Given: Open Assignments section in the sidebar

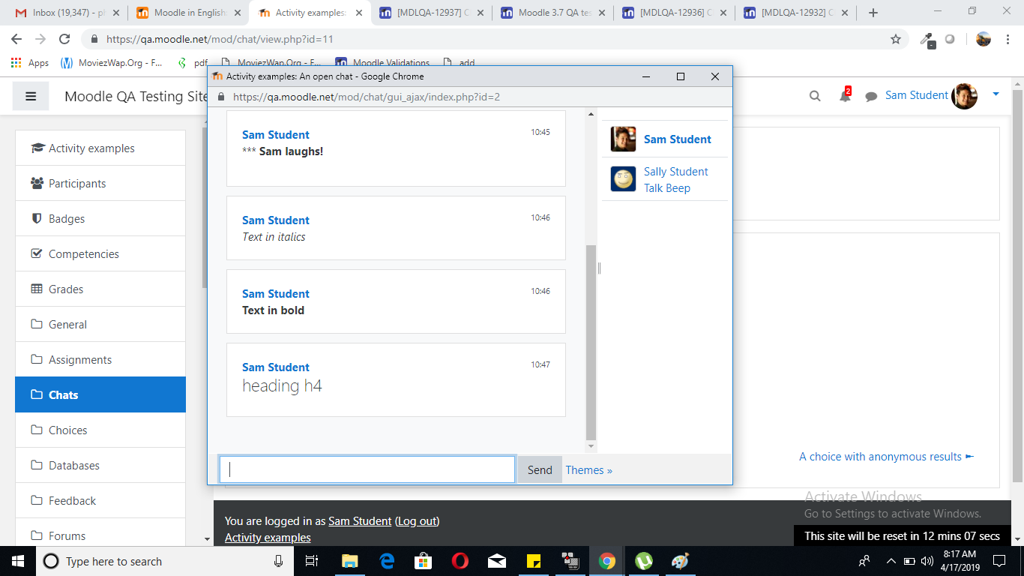Looking at the screenshot, I should [x=100, y=359].
